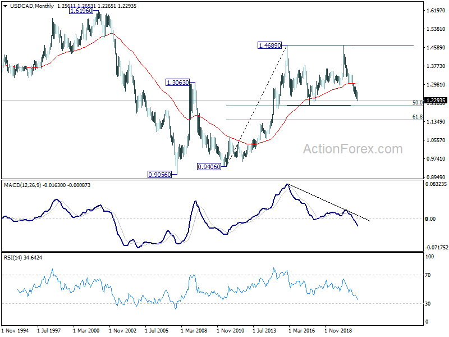Select the MACD descending trendline
449x337 pixels.
[x=329, y=202]
